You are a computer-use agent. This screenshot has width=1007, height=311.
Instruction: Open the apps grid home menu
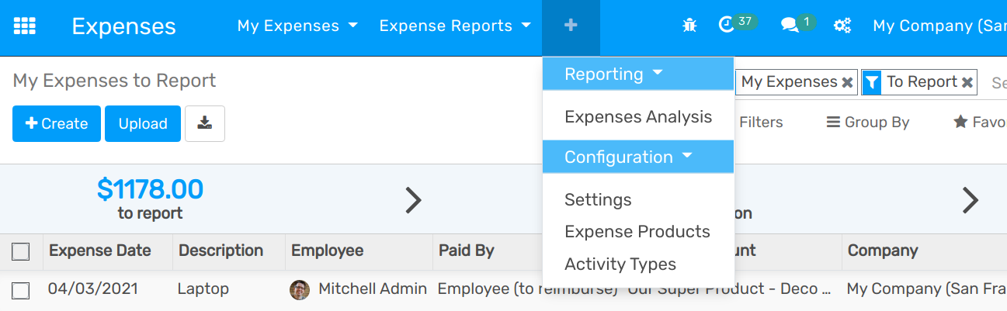(x=25, y=26)
